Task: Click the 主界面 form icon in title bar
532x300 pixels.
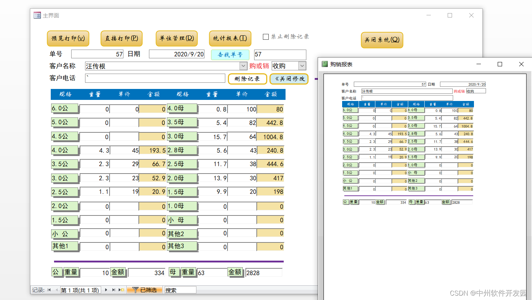Action: coord(37,15)
